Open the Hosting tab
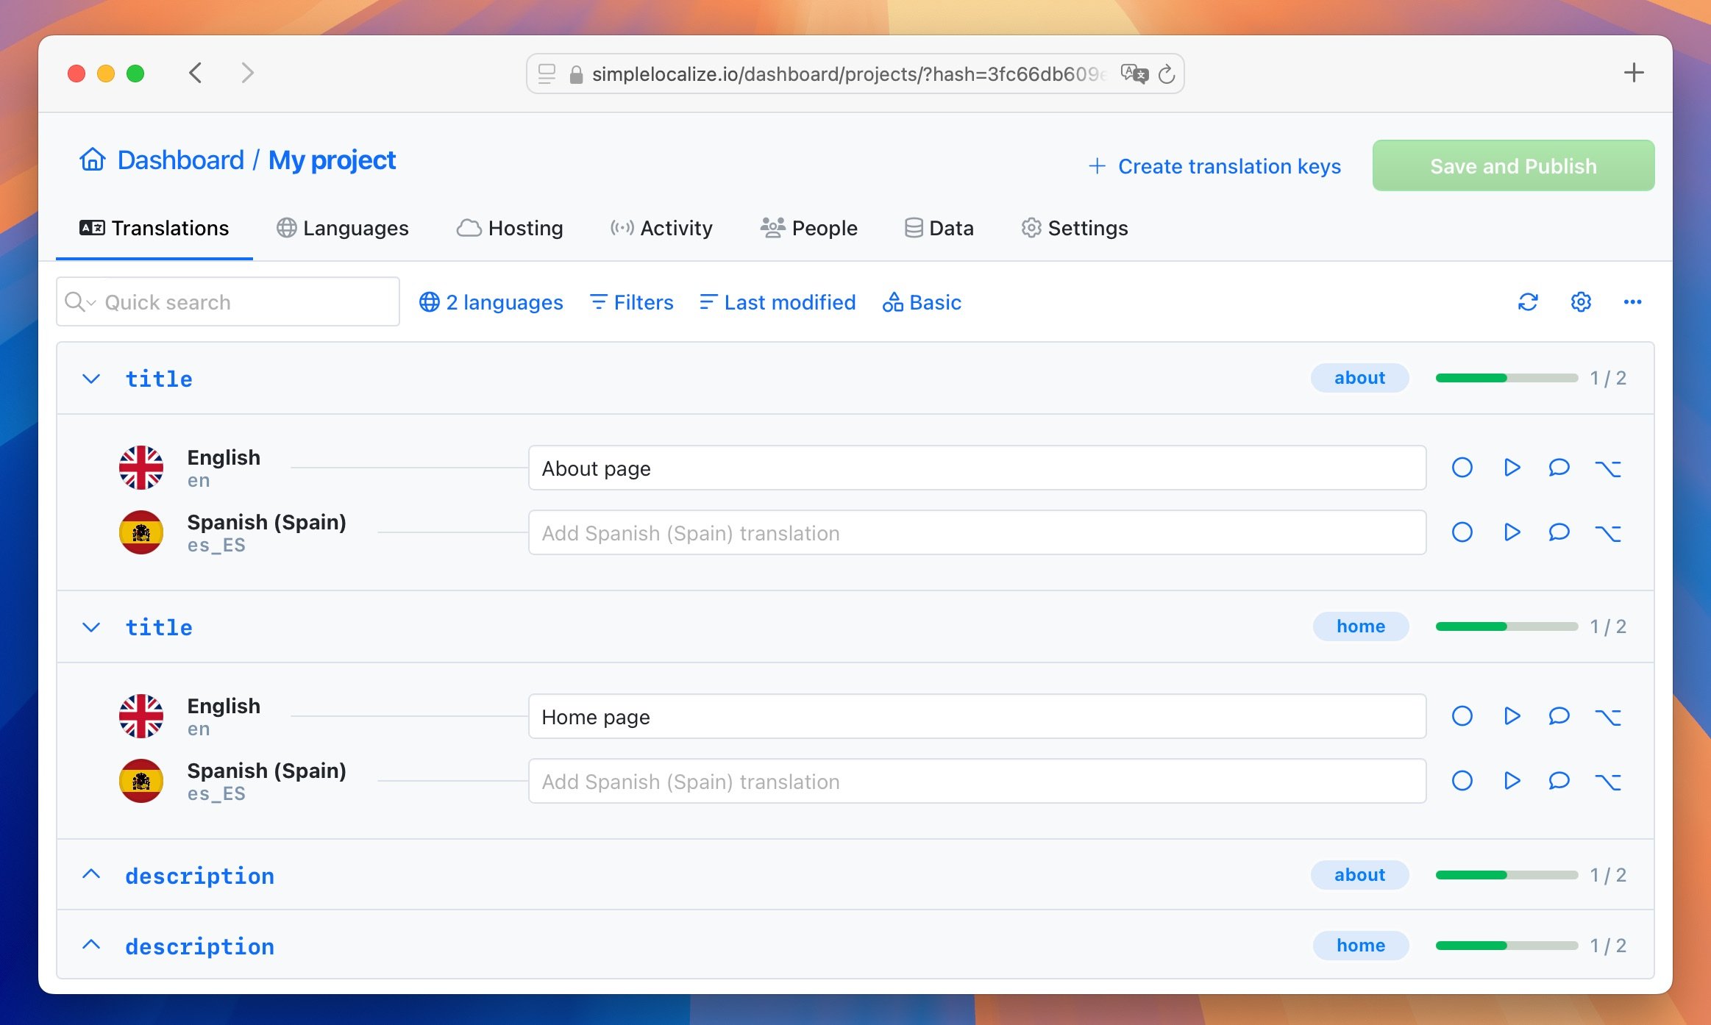This screenshot has height=1025, width=1711. coord(510,228)
